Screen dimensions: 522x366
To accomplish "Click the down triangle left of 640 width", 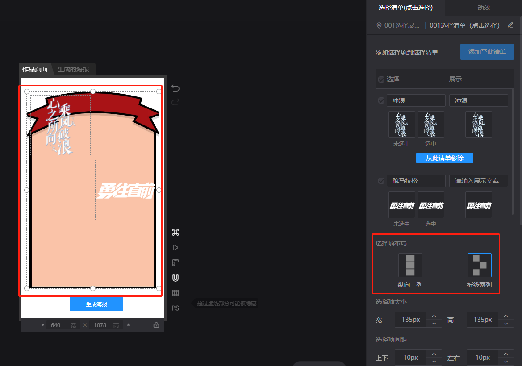I will click(43, 325).
